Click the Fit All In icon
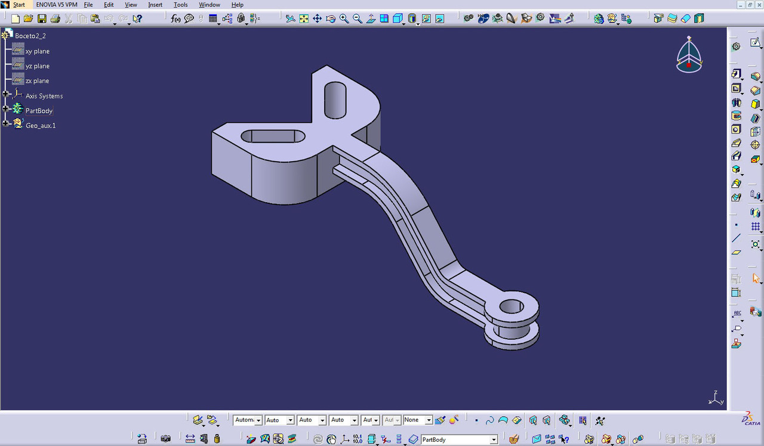Viewport: 764px width, 446px height. 304,18
